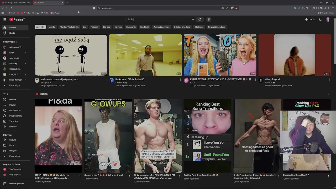Click the share page icon in address bar
Viewport: 336px width, 189px height.
pyautogui.click(x=227, y=8)
